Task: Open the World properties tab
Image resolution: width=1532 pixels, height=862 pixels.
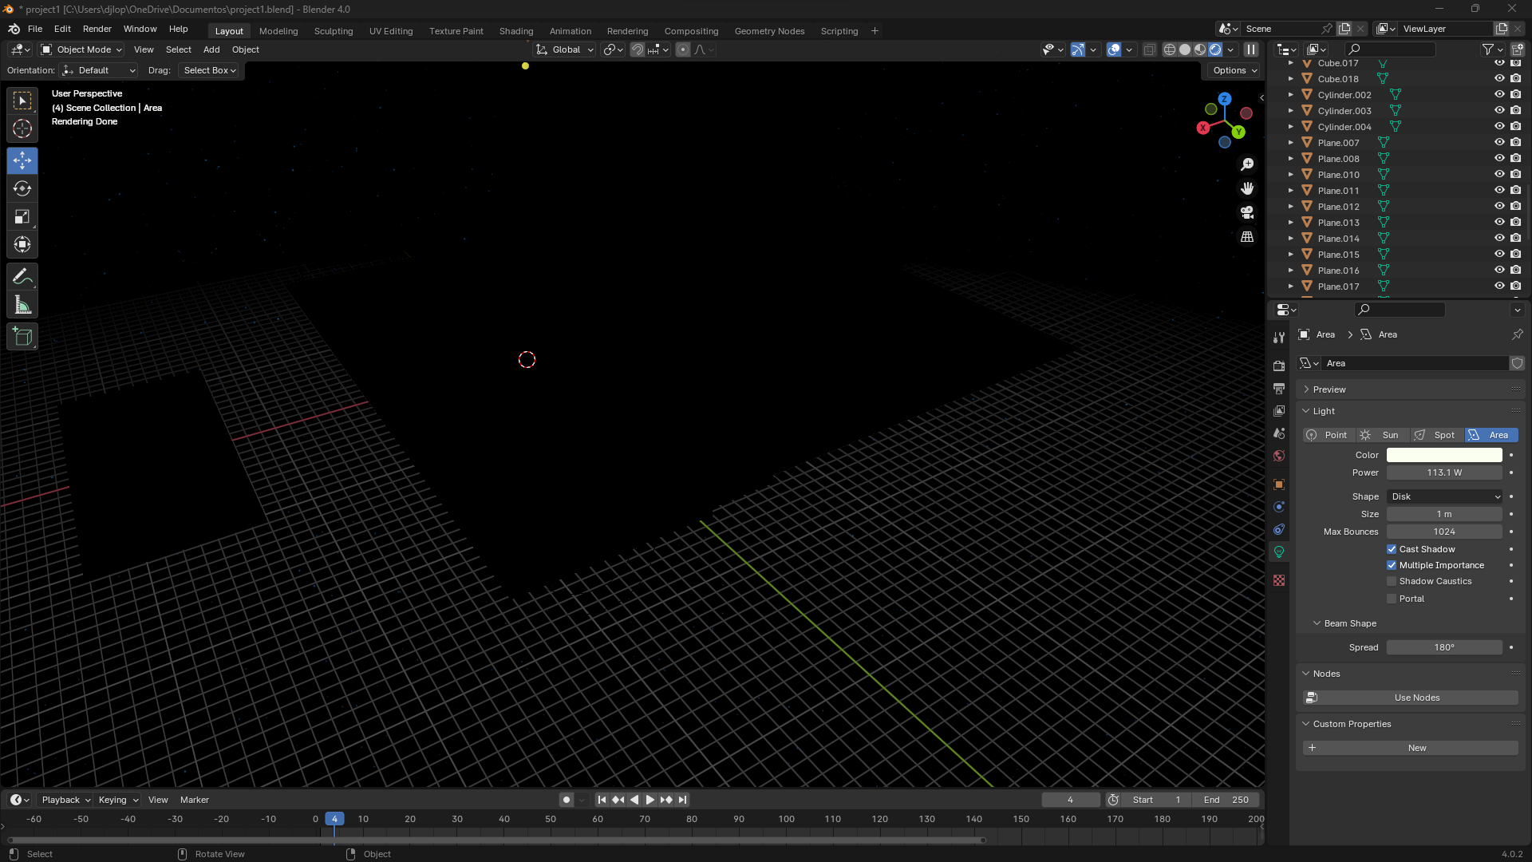Action: 1279,456
